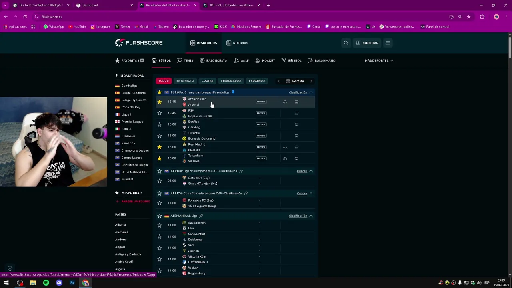Click the volume icon in system tray
Screen dimensions: 512x288
click(479, 283)
